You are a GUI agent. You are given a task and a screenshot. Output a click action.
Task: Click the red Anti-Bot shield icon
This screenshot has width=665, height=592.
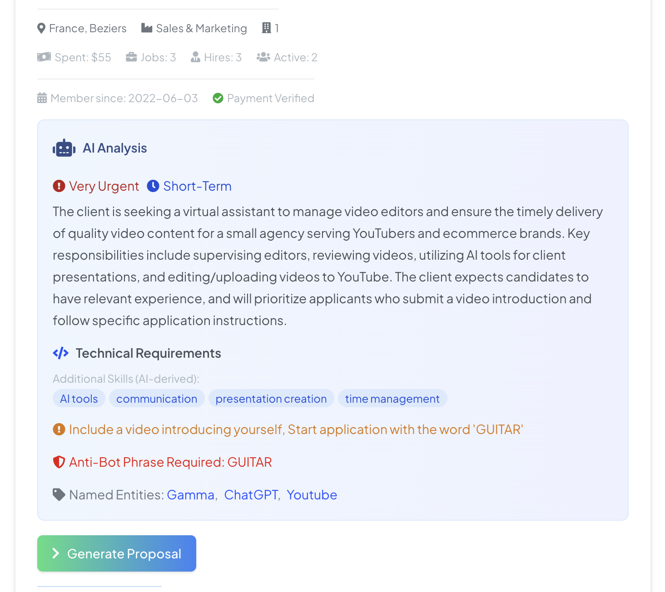pos(59,462)
